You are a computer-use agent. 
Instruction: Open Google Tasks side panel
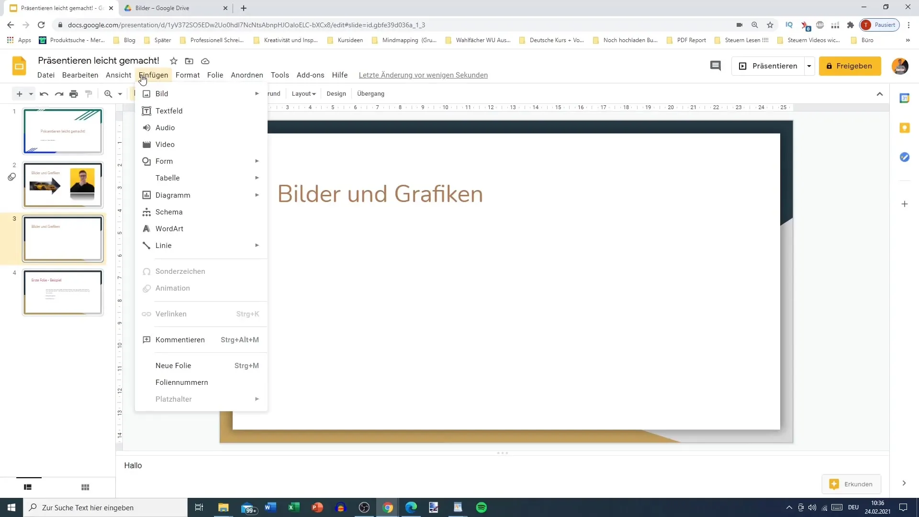tap(904, 157)
